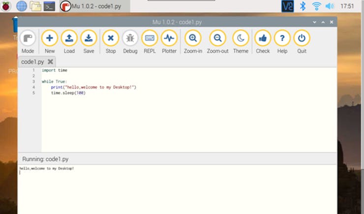Create a new file with New button
The width and height of the screenshot is (364, 214).
49,38
